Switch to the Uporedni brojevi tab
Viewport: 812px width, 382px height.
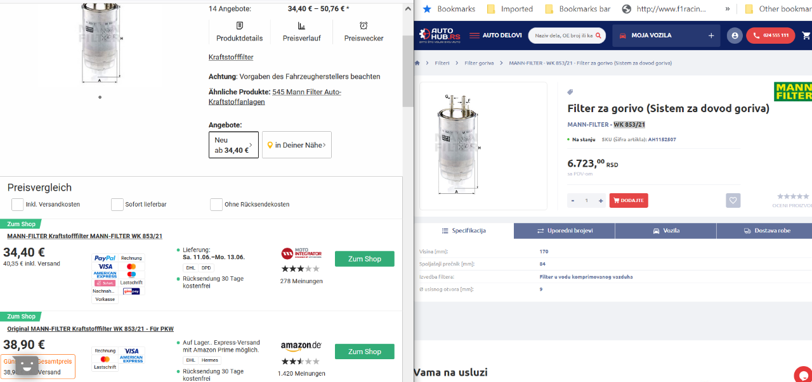coord(564,231)
